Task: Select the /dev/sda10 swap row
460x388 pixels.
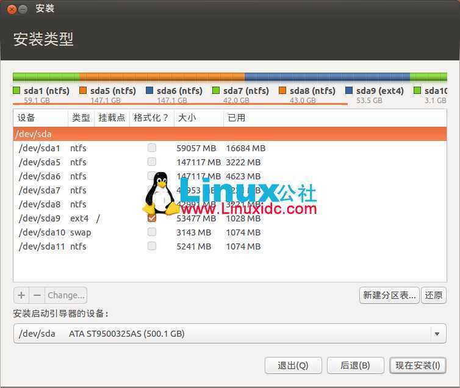Action: pos(230,232)
